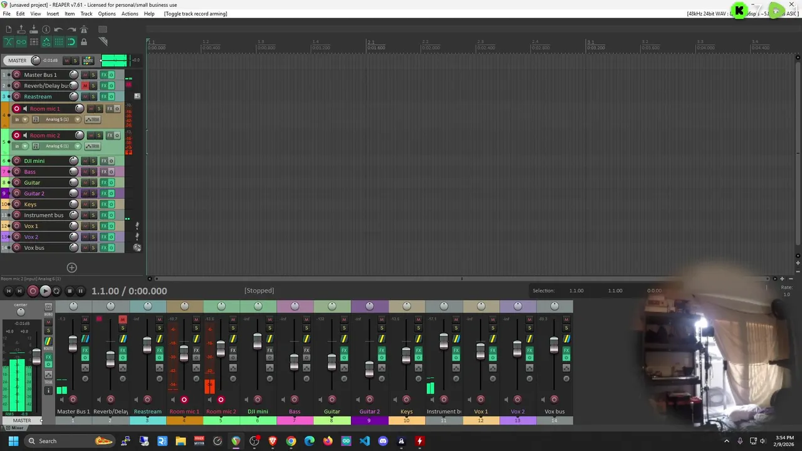Click the Undo arrow icon
802x451 pixels.
pos(59,29)
